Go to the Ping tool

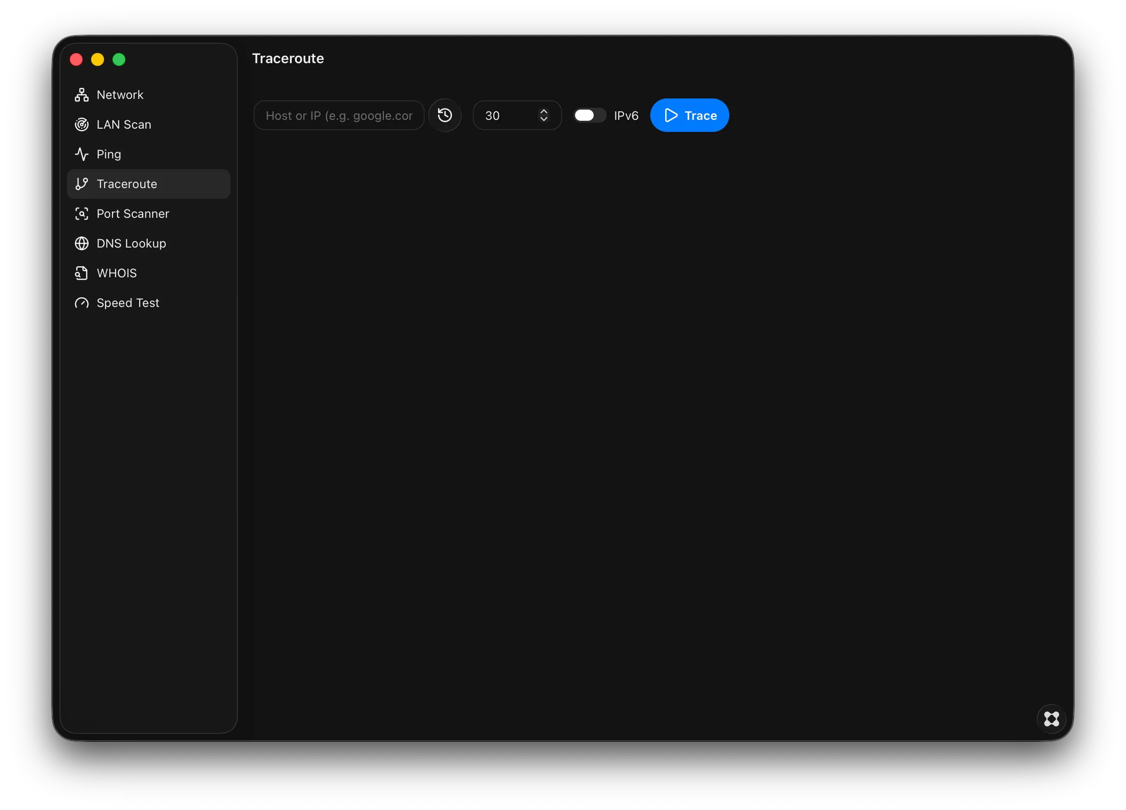coord(149,154)
